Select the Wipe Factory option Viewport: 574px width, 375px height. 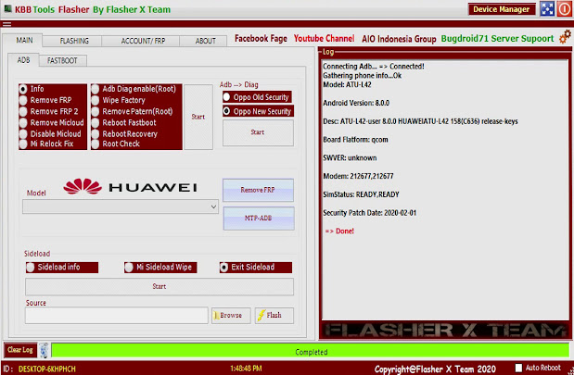119,100
